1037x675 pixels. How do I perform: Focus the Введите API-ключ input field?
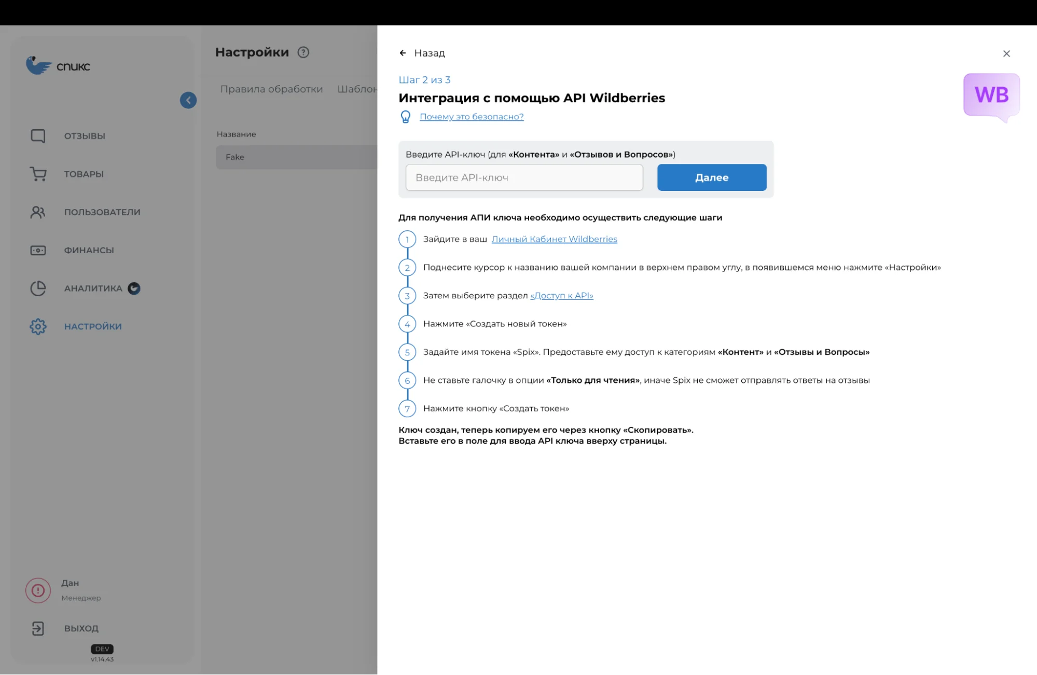tap(524, 177)
